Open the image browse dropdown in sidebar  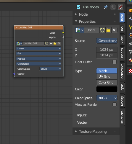point(80,30)
